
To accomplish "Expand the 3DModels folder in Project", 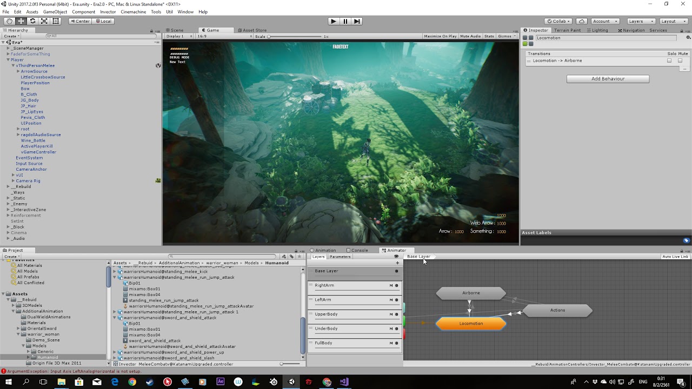I will (14, 306).
